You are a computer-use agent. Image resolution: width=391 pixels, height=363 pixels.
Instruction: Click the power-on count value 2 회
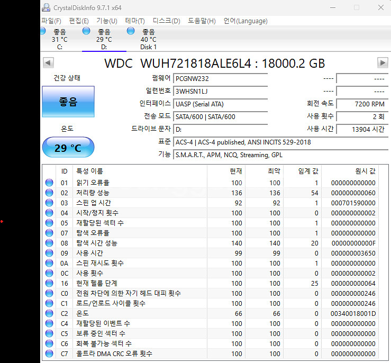click(x=362, y=116)
